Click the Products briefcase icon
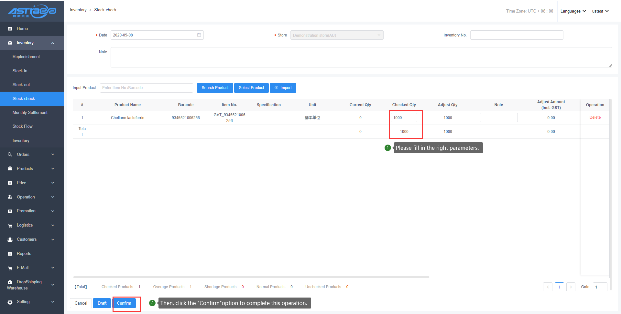The height and width of the screenshot is (314, 621). point(10,169)
